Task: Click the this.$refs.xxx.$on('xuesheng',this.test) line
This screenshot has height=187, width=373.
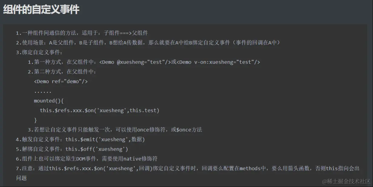Action: click(100, 110)
